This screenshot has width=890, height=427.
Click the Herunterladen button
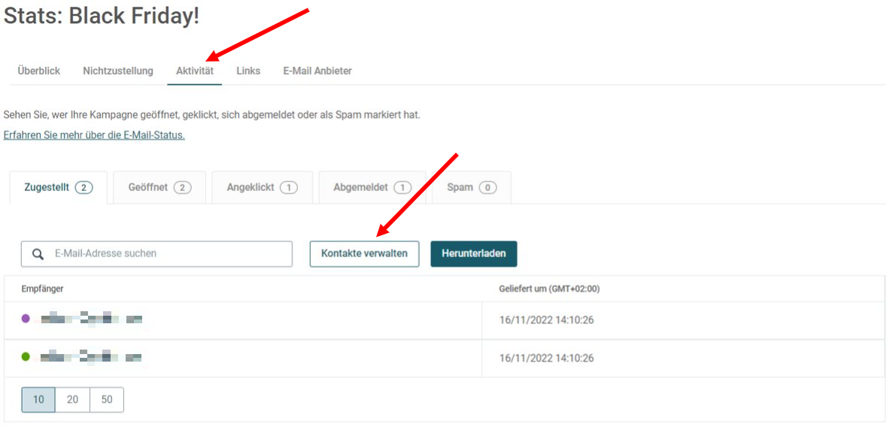[x=474, y=254]
